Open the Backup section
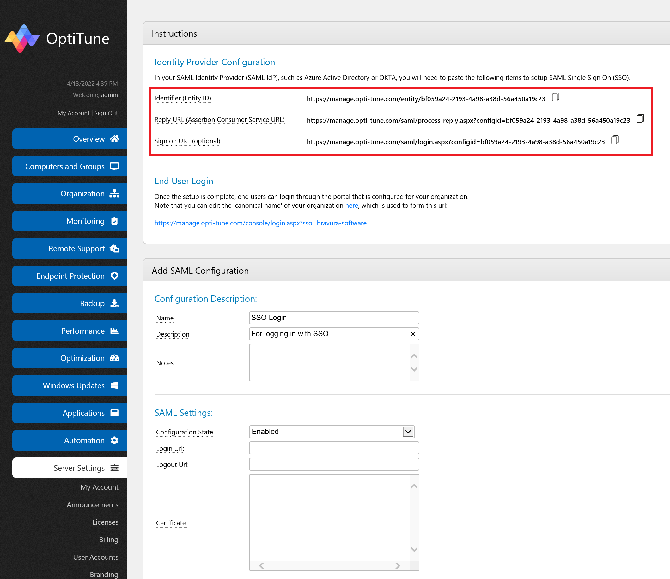This screenshot has height=579, width=670. pyautogui.click(x=70, y=303)
